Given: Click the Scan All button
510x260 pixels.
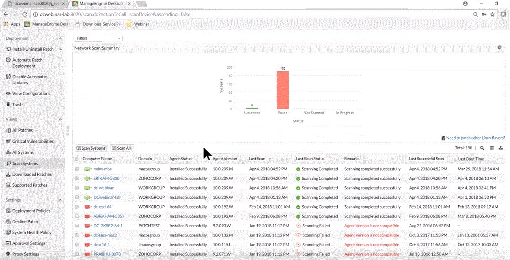Looking at the screenshot, I should [121, 148].
